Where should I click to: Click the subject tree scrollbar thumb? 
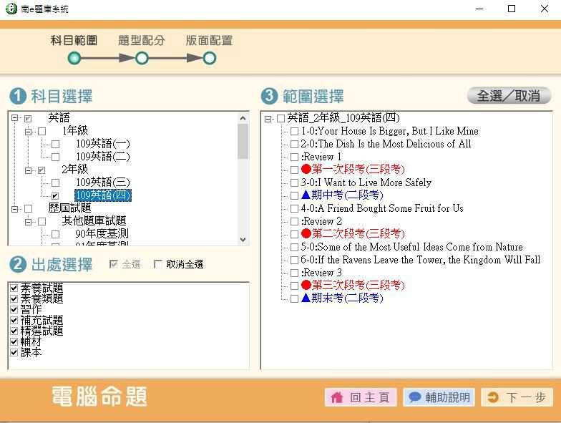point(243,142)
